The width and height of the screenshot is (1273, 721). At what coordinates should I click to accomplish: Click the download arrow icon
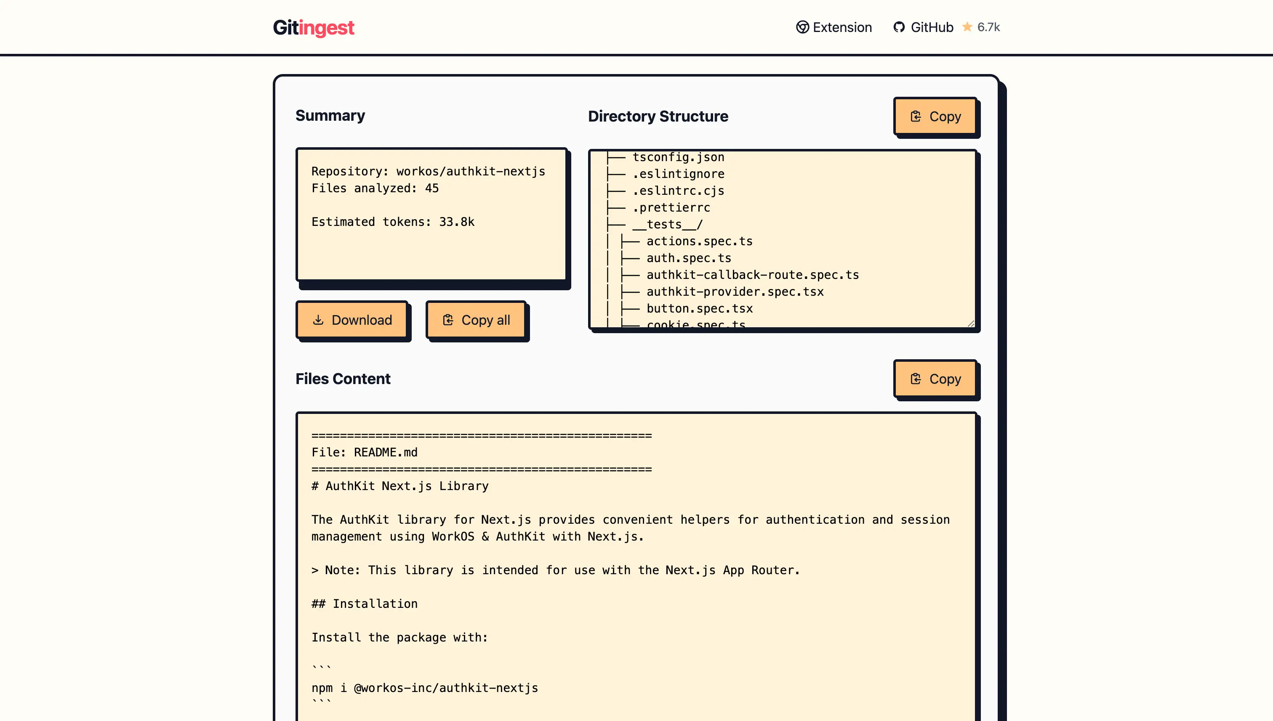pyautogui.click(x=318, y=320)
